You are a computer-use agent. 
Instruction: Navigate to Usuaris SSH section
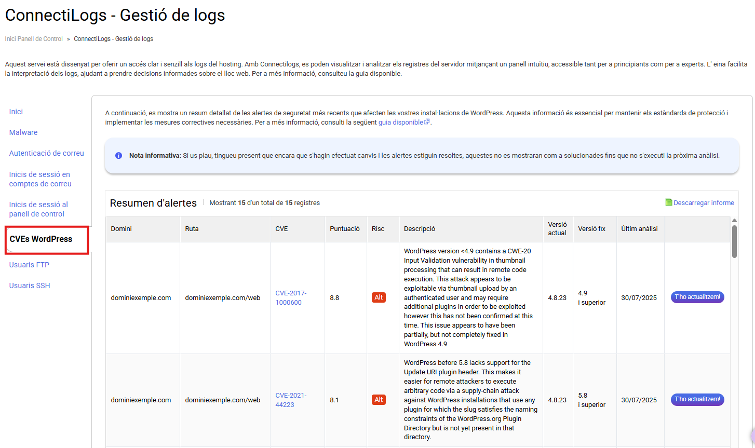[30, 286]
